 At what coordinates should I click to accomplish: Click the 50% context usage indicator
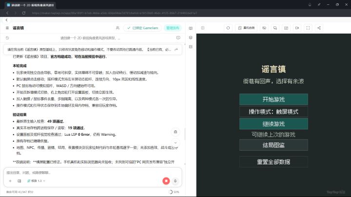[174, 192]
